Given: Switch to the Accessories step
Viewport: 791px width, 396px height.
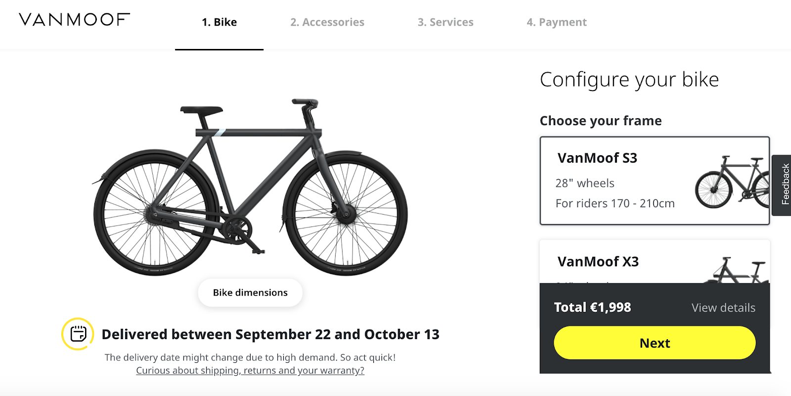Looking at the screenshot, I should (x=328, y=22).
